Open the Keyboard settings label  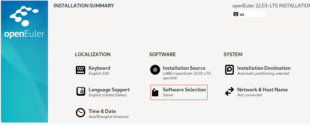point(99,68)
